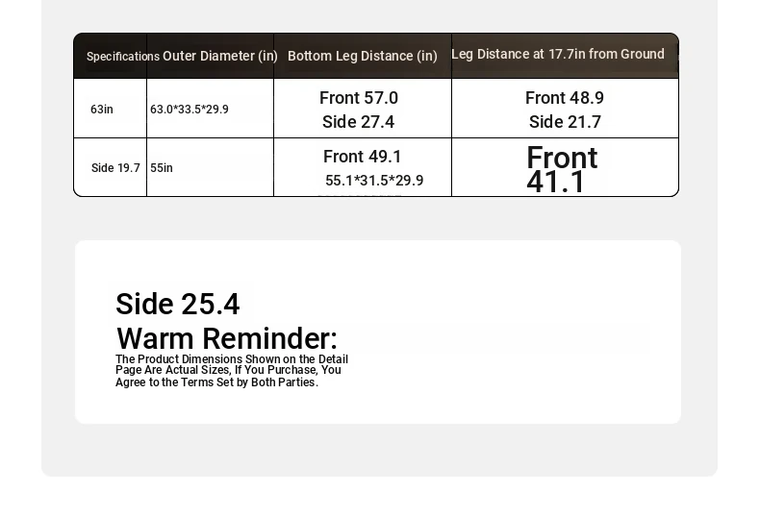Click the Side 21.7 value
760x517 pixels.
click(x=565, y=122)
